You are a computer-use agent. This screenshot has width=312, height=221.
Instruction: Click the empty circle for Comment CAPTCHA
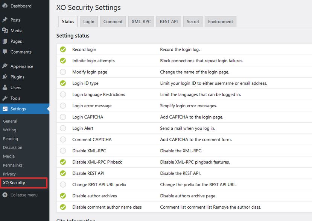(x=63, y=140)
